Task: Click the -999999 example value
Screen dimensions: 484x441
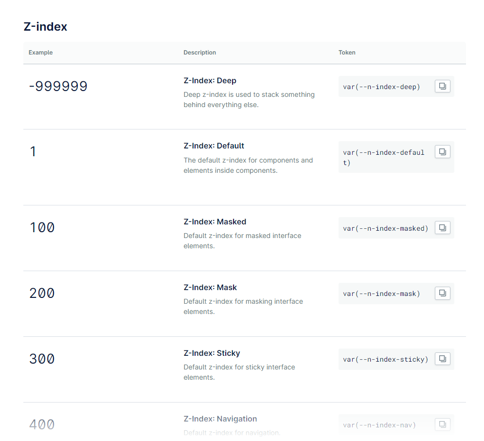Action: [58, 87]
